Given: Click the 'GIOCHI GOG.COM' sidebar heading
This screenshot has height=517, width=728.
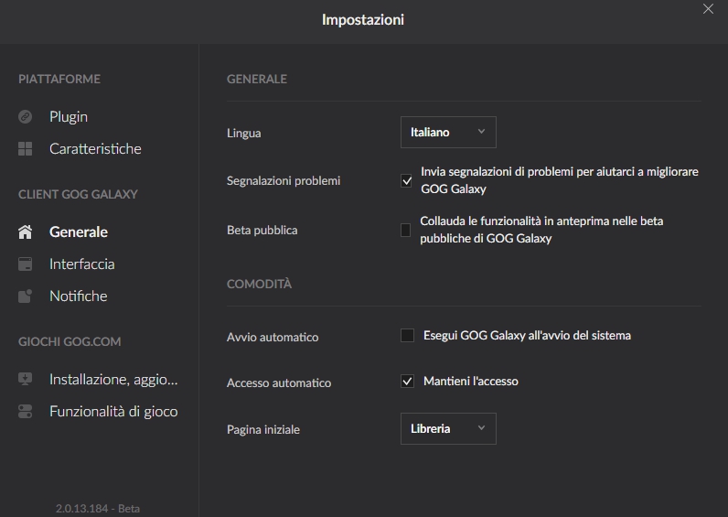Looking at the screenshot, I should [x=70, y=341].
